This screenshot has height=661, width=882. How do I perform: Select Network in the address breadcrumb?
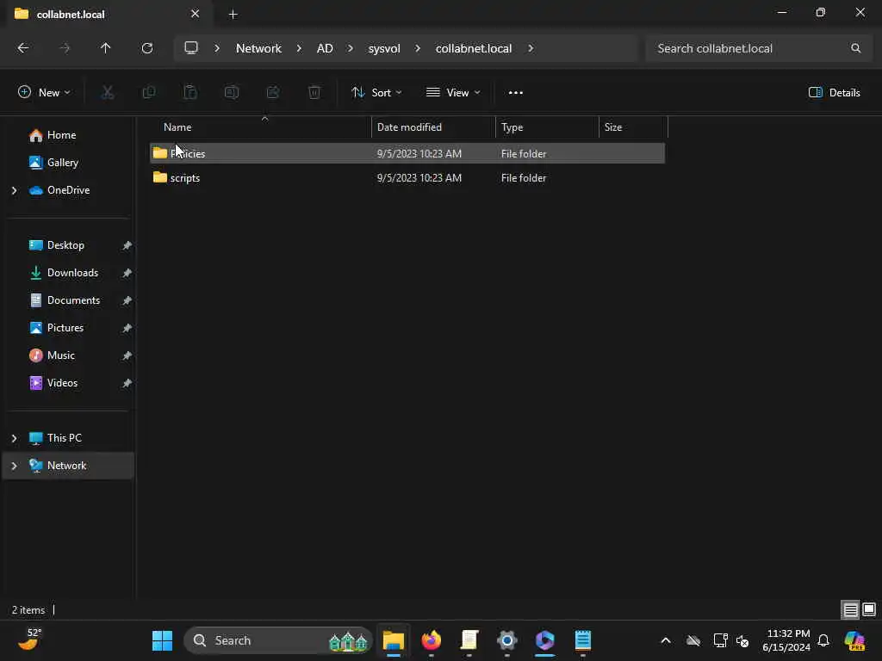coord(258,48)
